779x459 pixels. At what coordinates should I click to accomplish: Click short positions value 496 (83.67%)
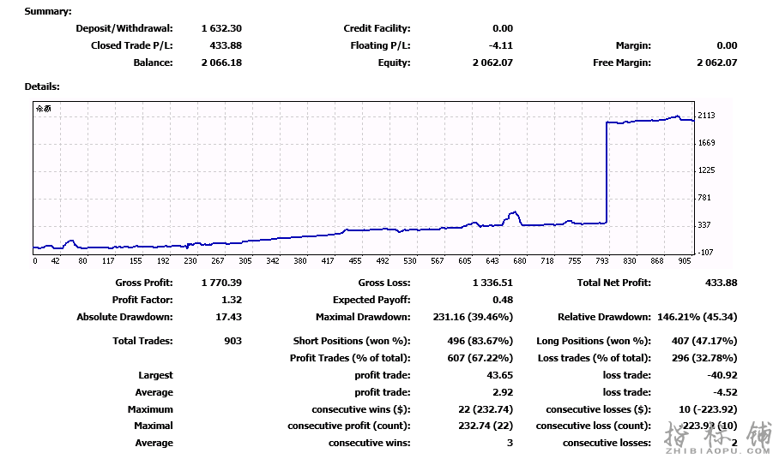[x=480, y=341]
